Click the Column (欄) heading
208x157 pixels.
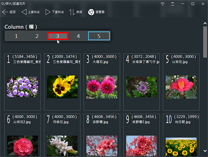tap(21, 27)
